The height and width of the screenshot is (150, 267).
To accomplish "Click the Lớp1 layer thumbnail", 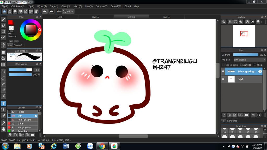I will pos(231,79).
